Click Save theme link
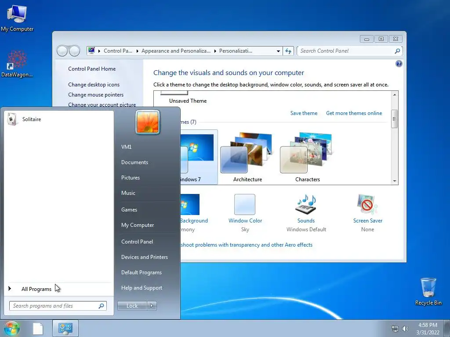Image resolution: width=450 pixels, height=337 pixels. tap(304, 113)
